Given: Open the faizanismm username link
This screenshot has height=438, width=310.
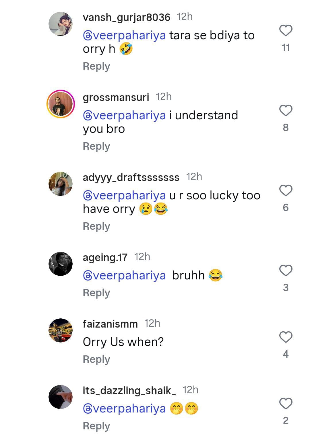Looking at the screenshot, I should [110, 324].
